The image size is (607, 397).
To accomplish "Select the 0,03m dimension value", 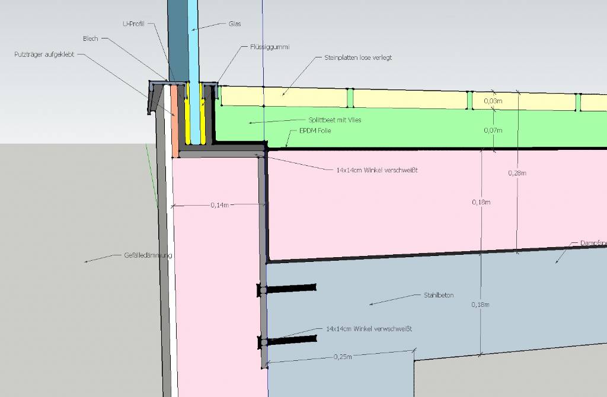I will pyautogui.click(x=493, y=101).
